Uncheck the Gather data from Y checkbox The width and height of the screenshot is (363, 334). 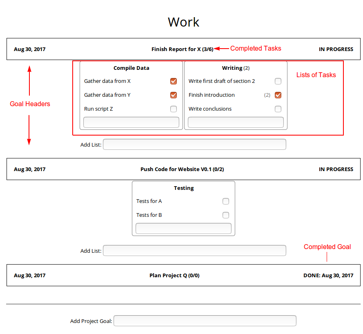[x=174, y=95]
